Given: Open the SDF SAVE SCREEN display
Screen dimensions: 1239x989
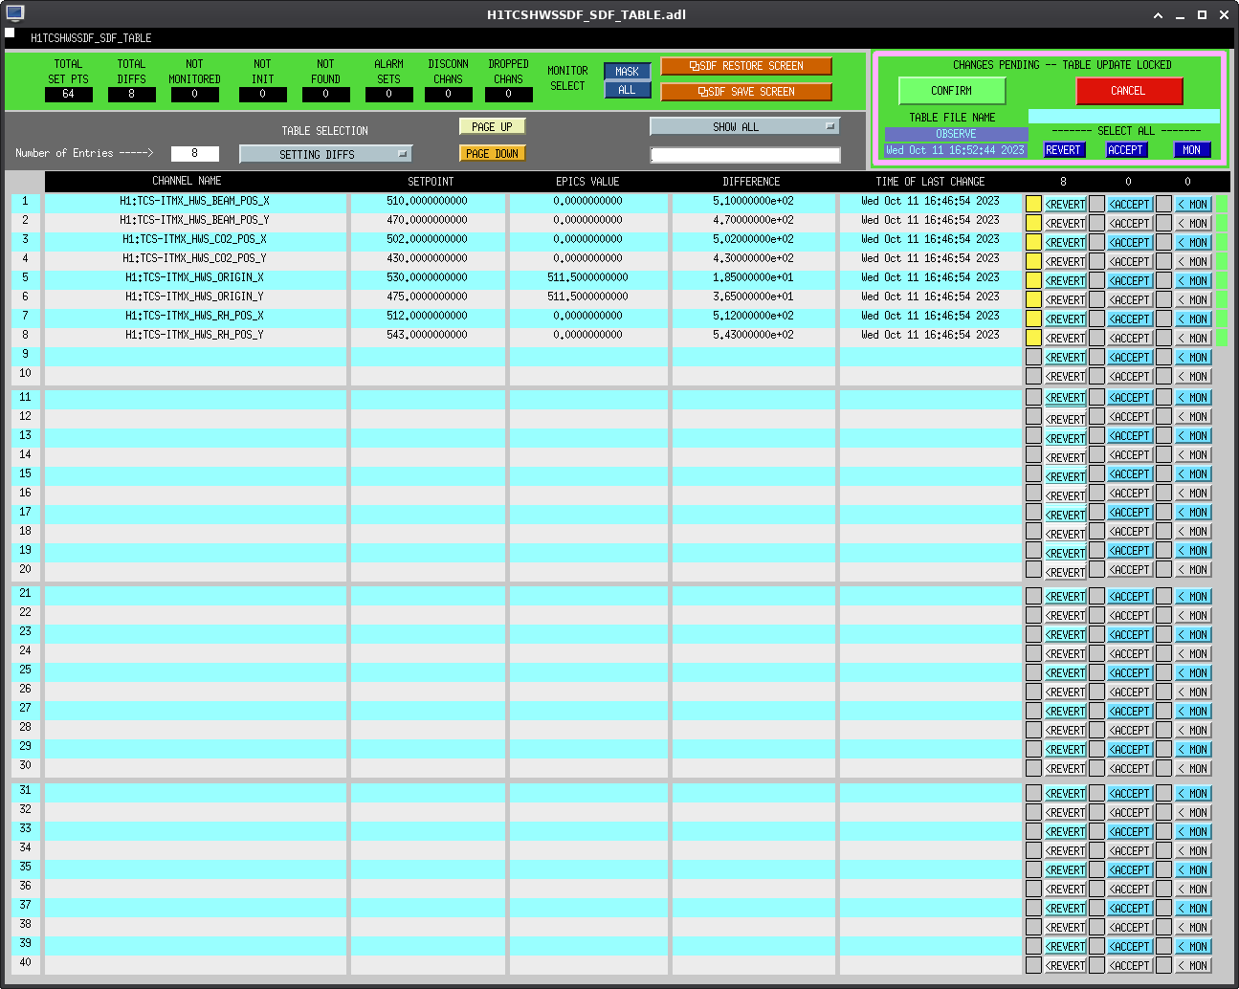Looking at the screenshot, I should (746, 92).
